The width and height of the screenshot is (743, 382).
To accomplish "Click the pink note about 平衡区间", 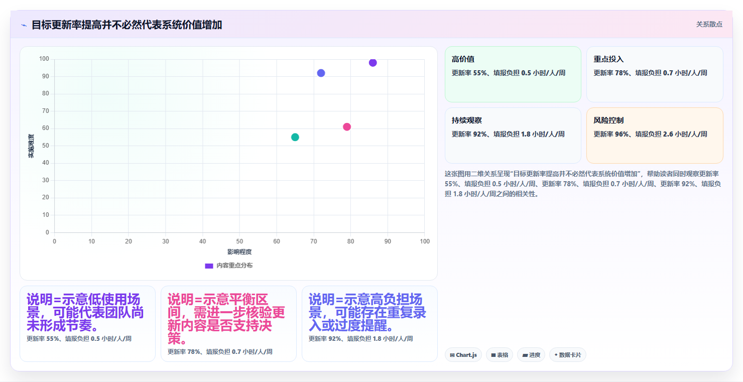I will pos(226,319).
